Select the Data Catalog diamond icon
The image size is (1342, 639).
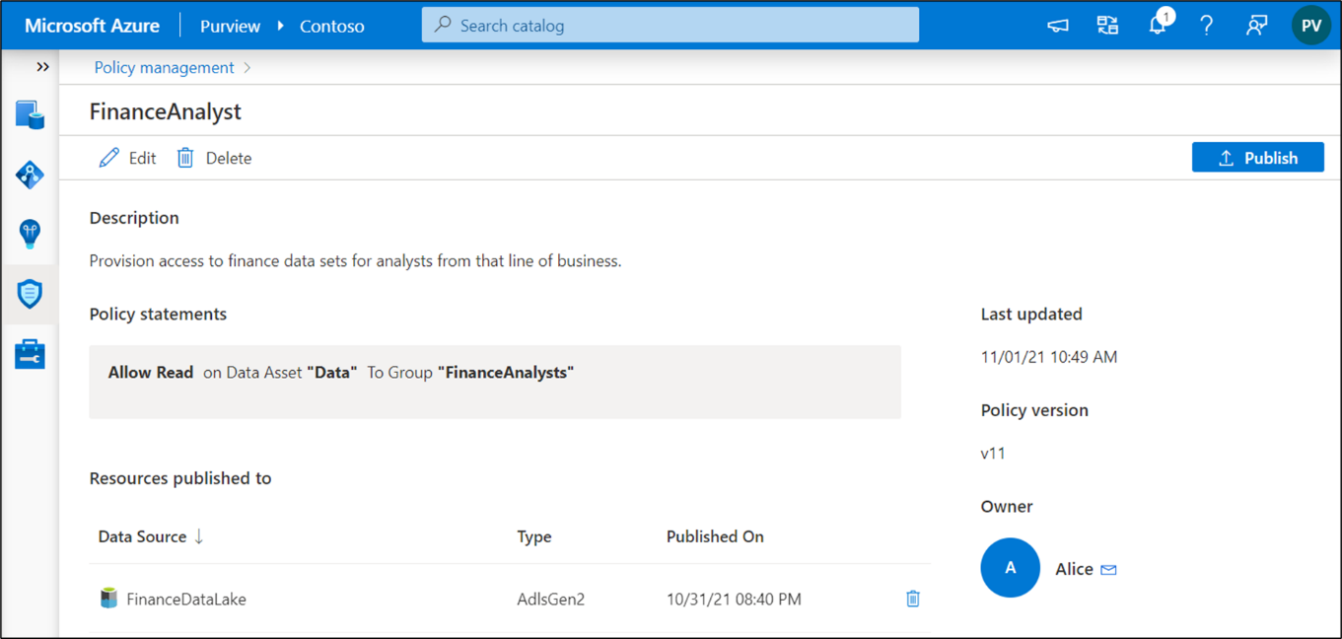click(x=30, y=175)
